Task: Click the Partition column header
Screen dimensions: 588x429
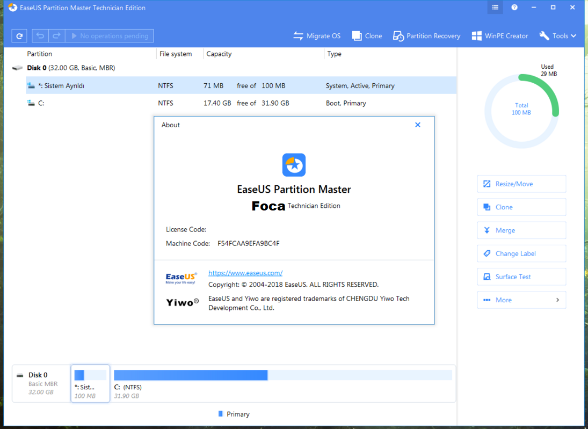Action: (39, 54)
